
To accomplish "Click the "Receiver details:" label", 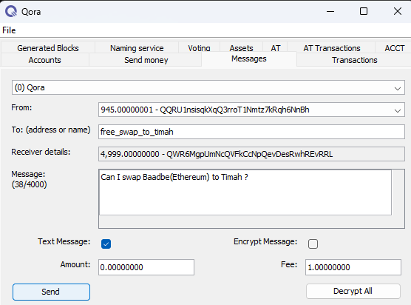I will click(41, 152).
